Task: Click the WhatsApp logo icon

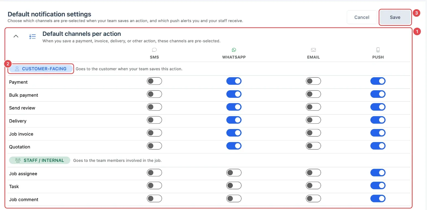Action: pyautogui.click(x=234, y=50)
